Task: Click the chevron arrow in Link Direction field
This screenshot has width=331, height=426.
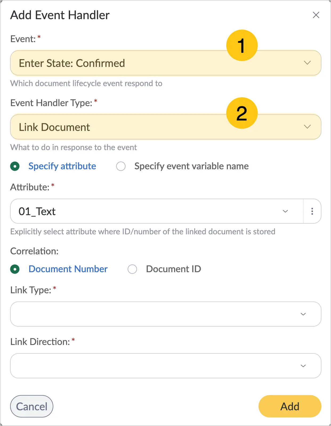Action: click(x=303, y=366)
